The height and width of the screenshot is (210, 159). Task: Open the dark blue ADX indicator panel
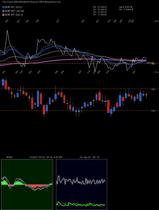tap(81, 185)
